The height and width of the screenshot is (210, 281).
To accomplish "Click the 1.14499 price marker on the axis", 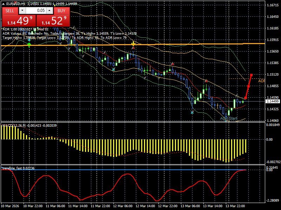I will [x=273, y=101].
